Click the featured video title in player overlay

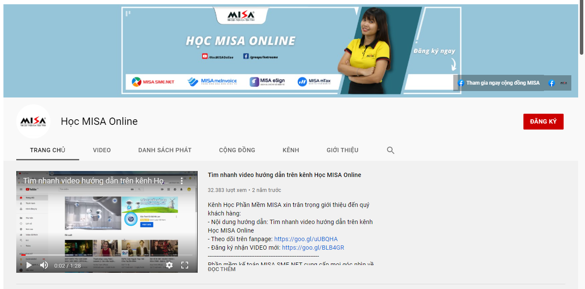[96, 181]
